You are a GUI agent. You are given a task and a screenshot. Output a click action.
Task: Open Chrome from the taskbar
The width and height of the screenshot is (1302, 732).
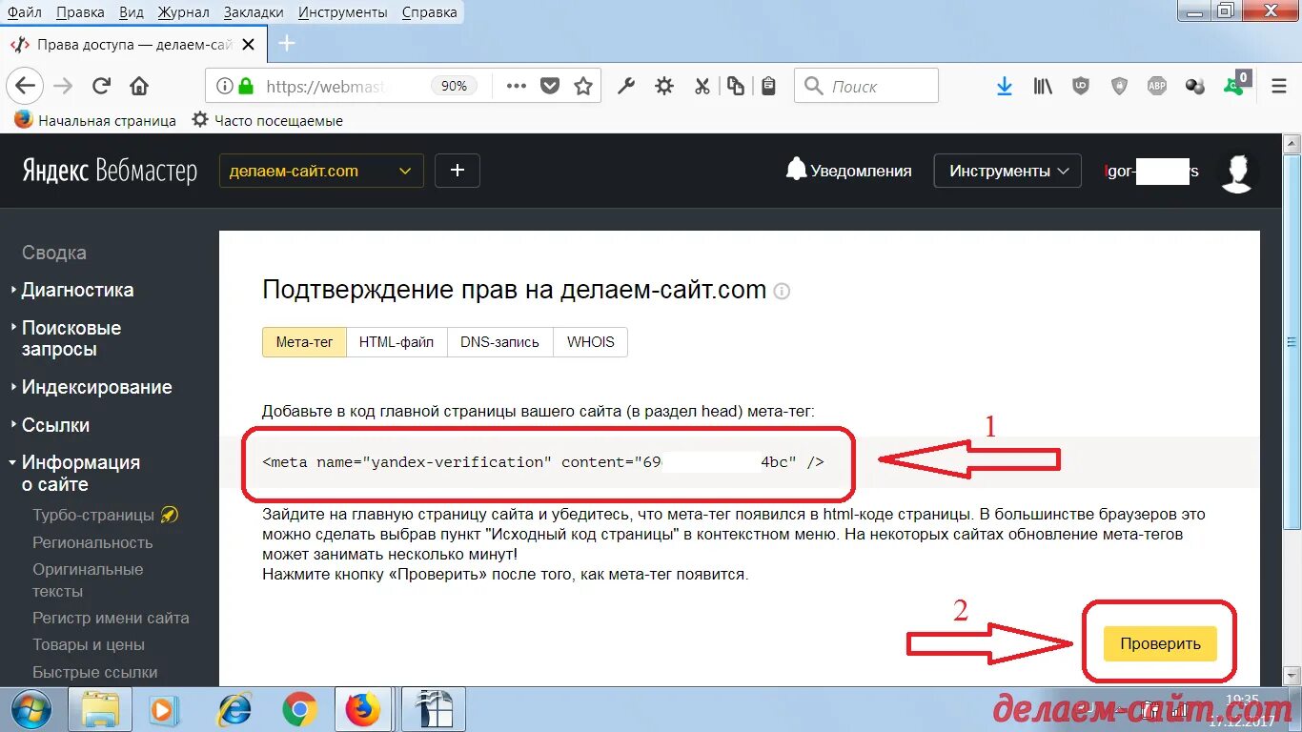click(x=299, y=709)
